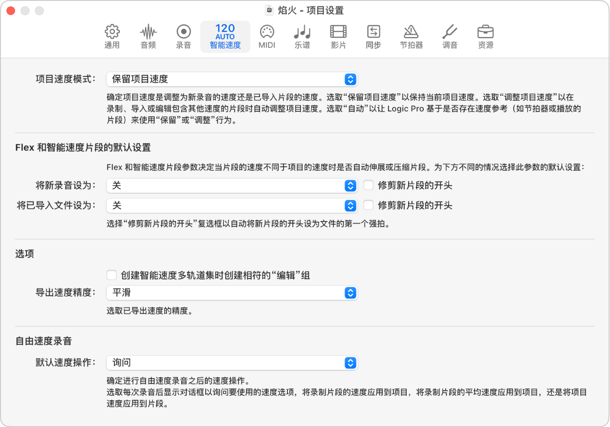Click the 音频 tab label
Viewport: 610px width, 427px height.
tap(148, 45)
